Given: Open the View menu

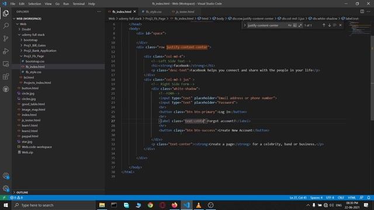Looking at the screenshot, I should click(x=48, y=4).
